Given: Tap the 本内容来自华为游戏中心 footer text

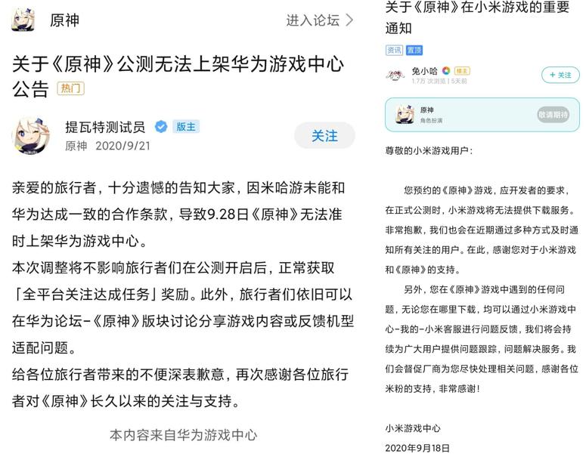Looking at the screenshot, I should pos(184,435).
